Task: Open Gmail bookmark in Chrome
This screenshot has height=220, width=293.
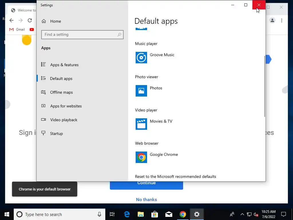Action: [17, 30]
